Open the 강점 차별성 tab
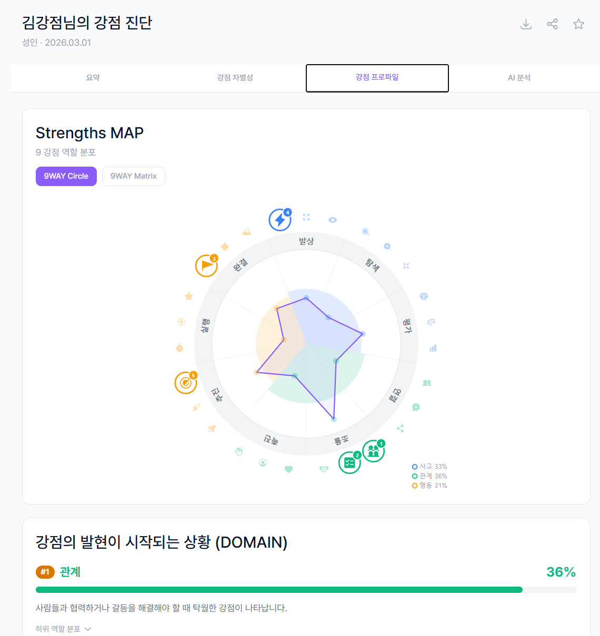This screenshot has width=600, height=636. point(235,78)
